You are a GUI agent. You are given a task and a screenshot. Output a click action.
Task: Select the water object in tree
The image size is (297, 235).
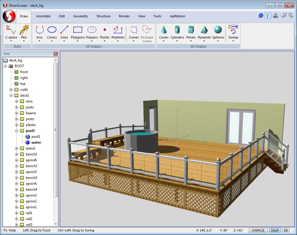point(36,142)
